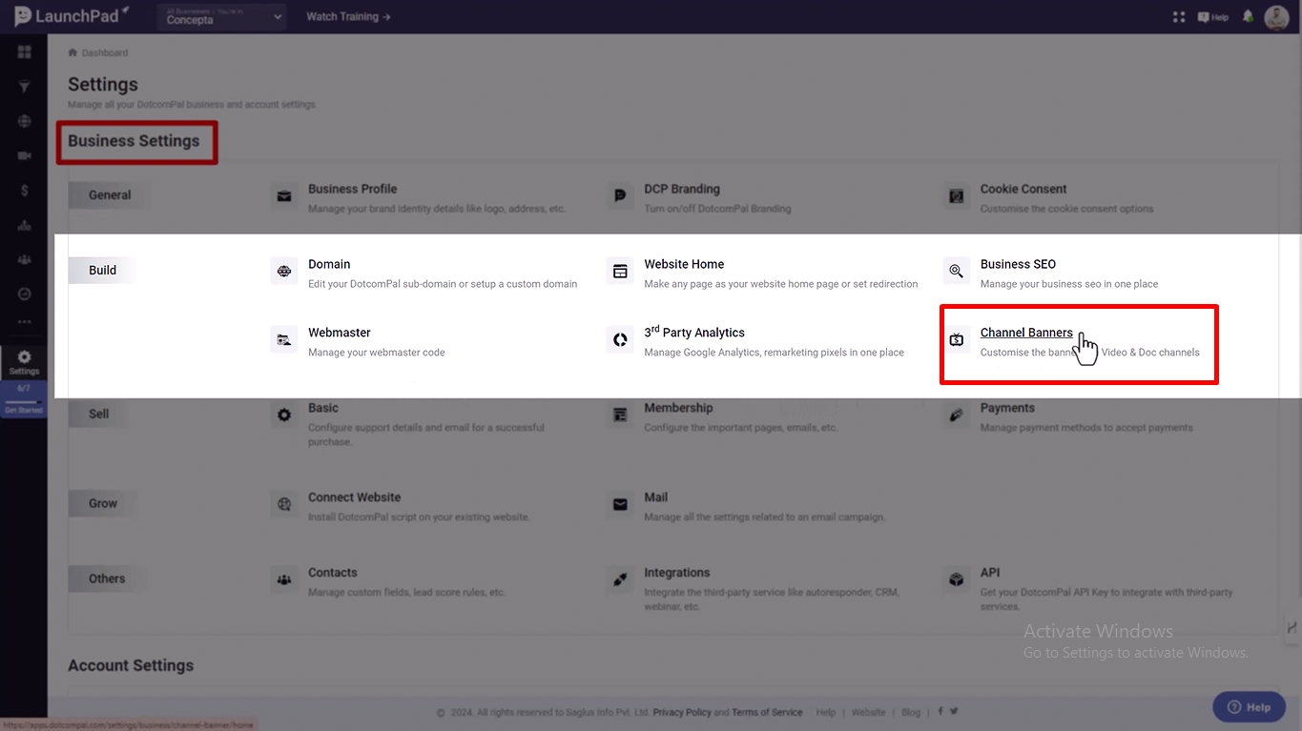Click the Mail envelope icon
The image size is (1302, 731).
[620, 505]
